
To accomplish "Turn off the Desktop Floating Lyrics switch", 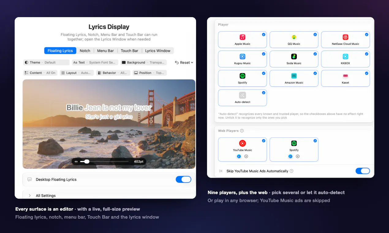I will 183,179.
